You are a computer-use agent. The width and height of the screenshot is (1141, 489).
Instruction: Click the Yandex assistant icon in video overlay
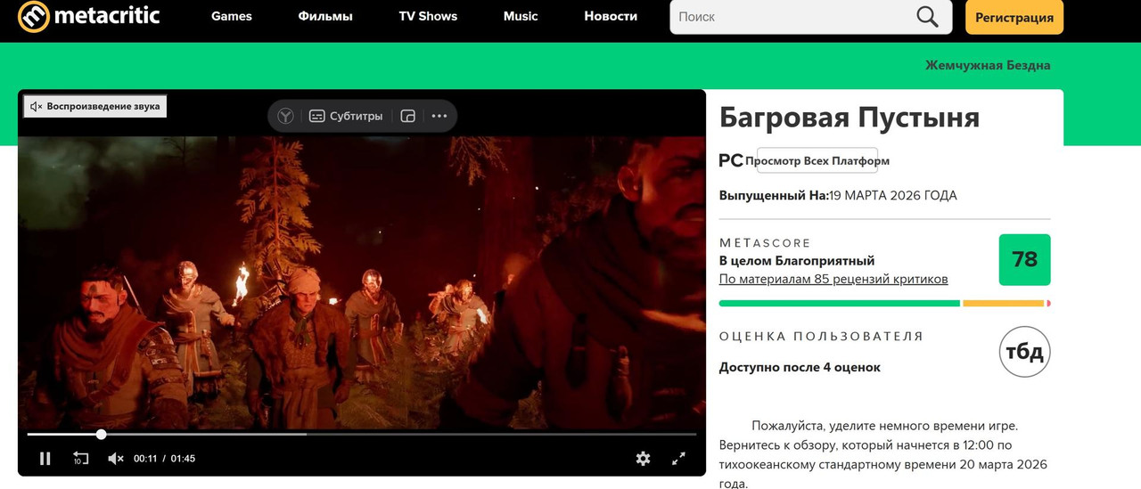click(285, 116)
